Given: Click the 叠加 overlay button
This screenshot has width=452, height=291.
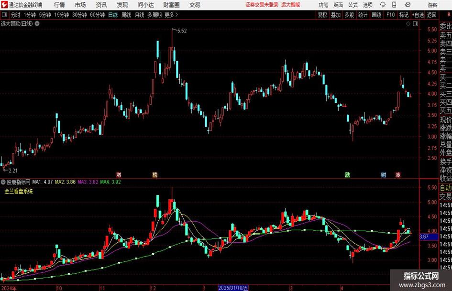Looking at the screenshot, I should 336,15.
